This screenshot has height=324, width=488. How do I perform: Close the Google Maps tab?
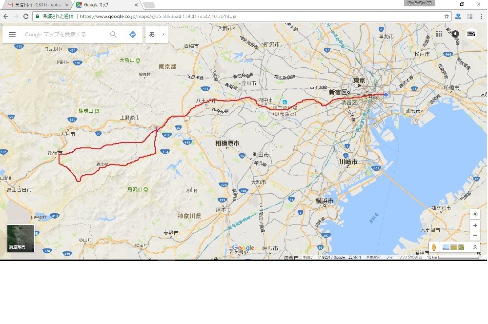(136, 5)
